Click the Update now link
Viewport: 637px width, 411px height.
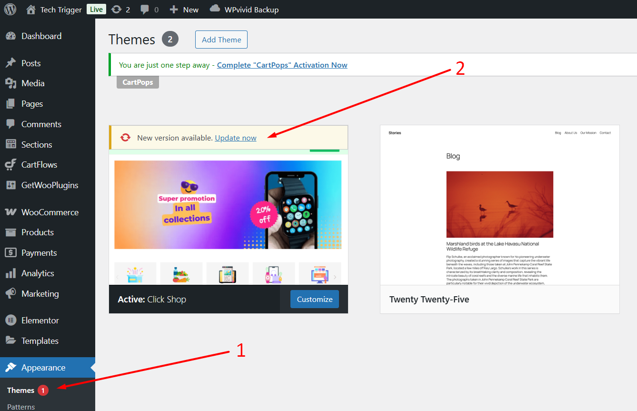(236, 138)
